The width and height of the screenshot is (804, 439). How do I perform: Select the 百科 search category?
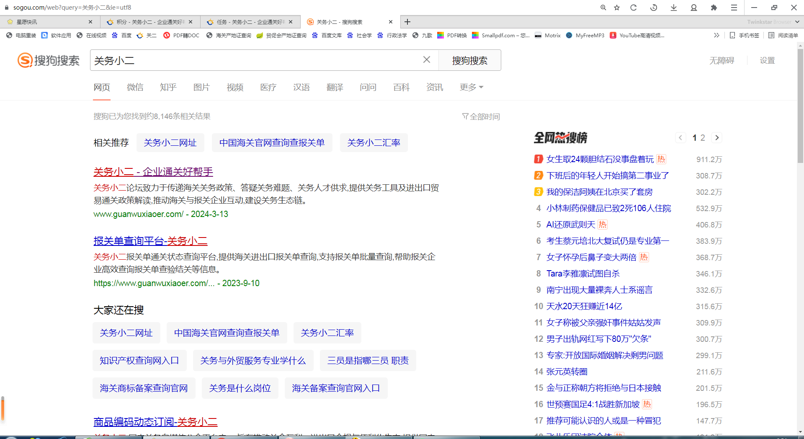click(x=401, y=87)
